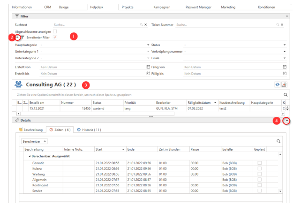The width and height of the screenshot is (301, 207).
Task: Click the magnifier icon above ticket grid
Action: (x=285, y=95)
